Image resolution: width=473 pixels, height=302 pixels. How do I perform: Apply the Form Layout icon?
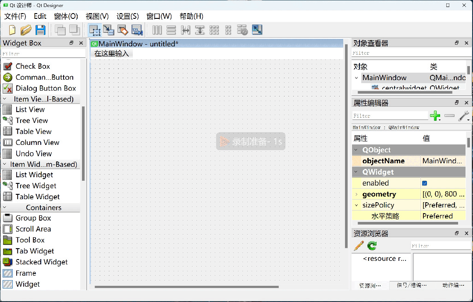point(228,30)
